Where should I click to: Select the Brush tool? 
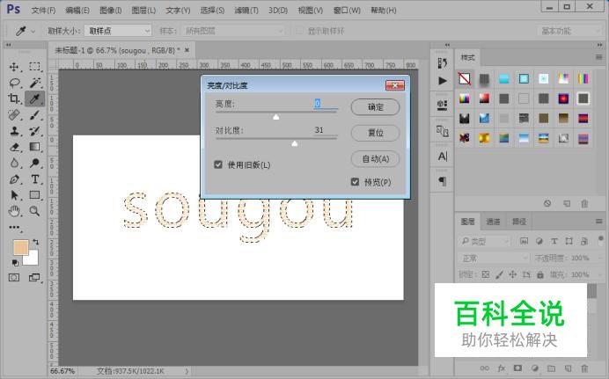point(34,115)
